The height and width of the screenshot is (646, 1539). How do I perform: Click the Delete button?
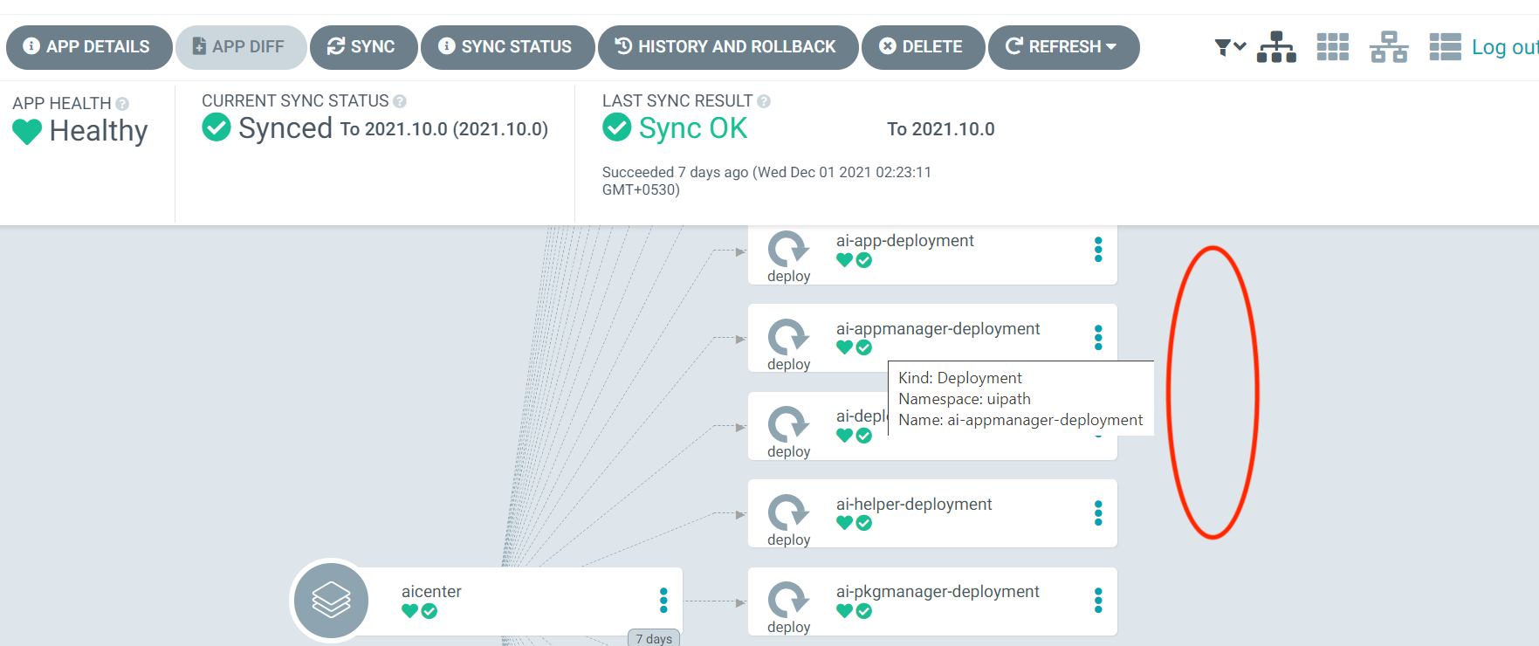coord(923,47)
